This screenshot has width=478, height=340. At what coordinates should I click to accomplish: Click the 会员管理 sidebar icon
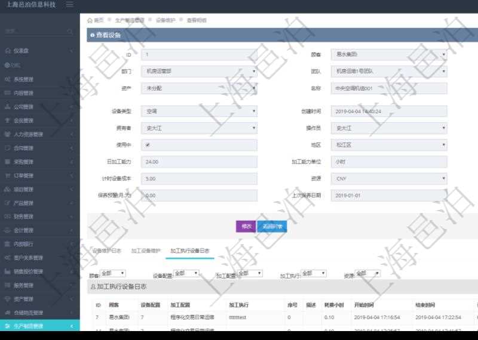[x=8, y=120]
